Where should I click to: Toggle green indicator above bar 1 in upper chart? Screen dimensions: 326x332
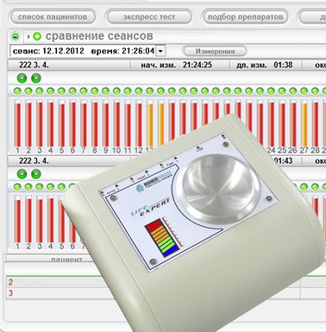pos(17,91)
